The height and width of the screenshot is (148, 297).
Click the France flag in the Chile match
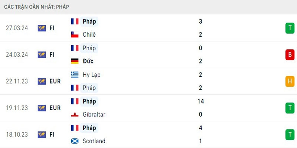tap(75, 21)
